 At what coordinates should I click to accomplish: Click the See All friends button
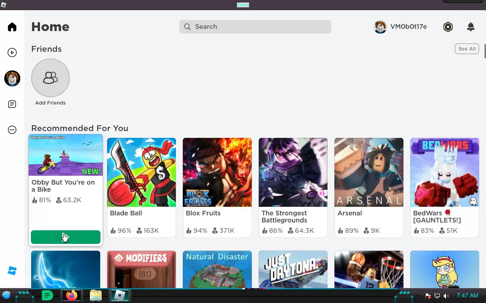(467, 49)
